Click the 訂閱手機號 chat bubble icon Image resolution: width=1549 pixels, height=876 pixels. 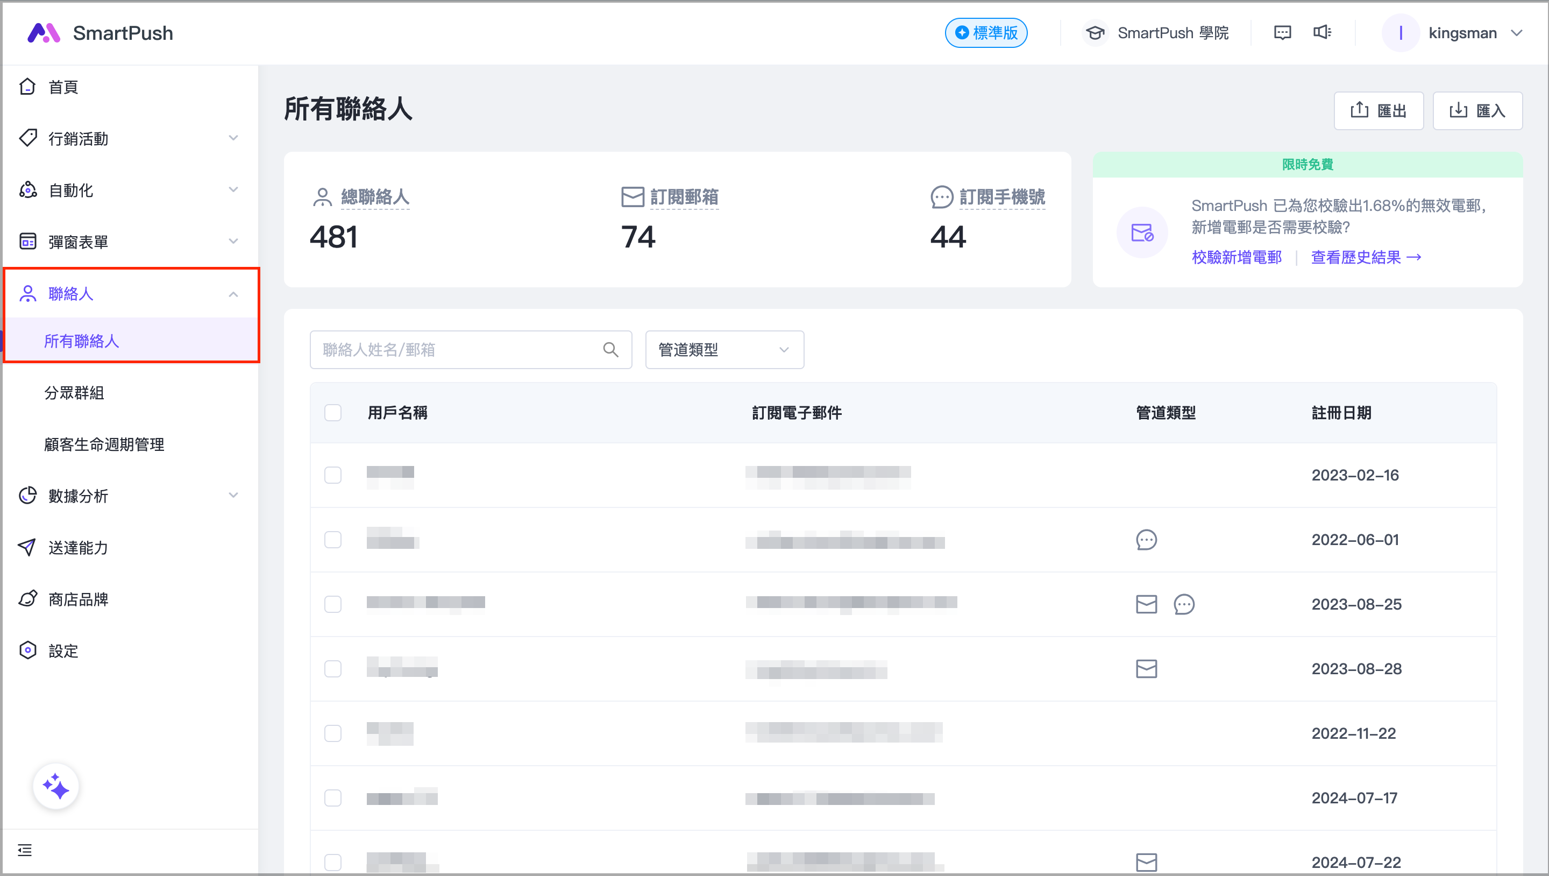[x=942, y=197]
